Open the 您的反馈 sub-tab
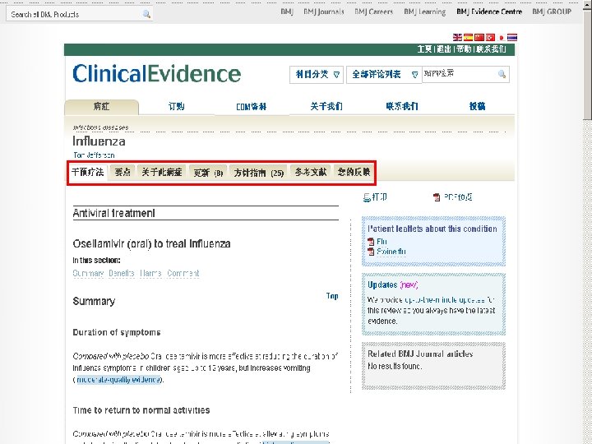Viewport: 592px width, 444px height. pyautogui.click(x=354, y=173)
